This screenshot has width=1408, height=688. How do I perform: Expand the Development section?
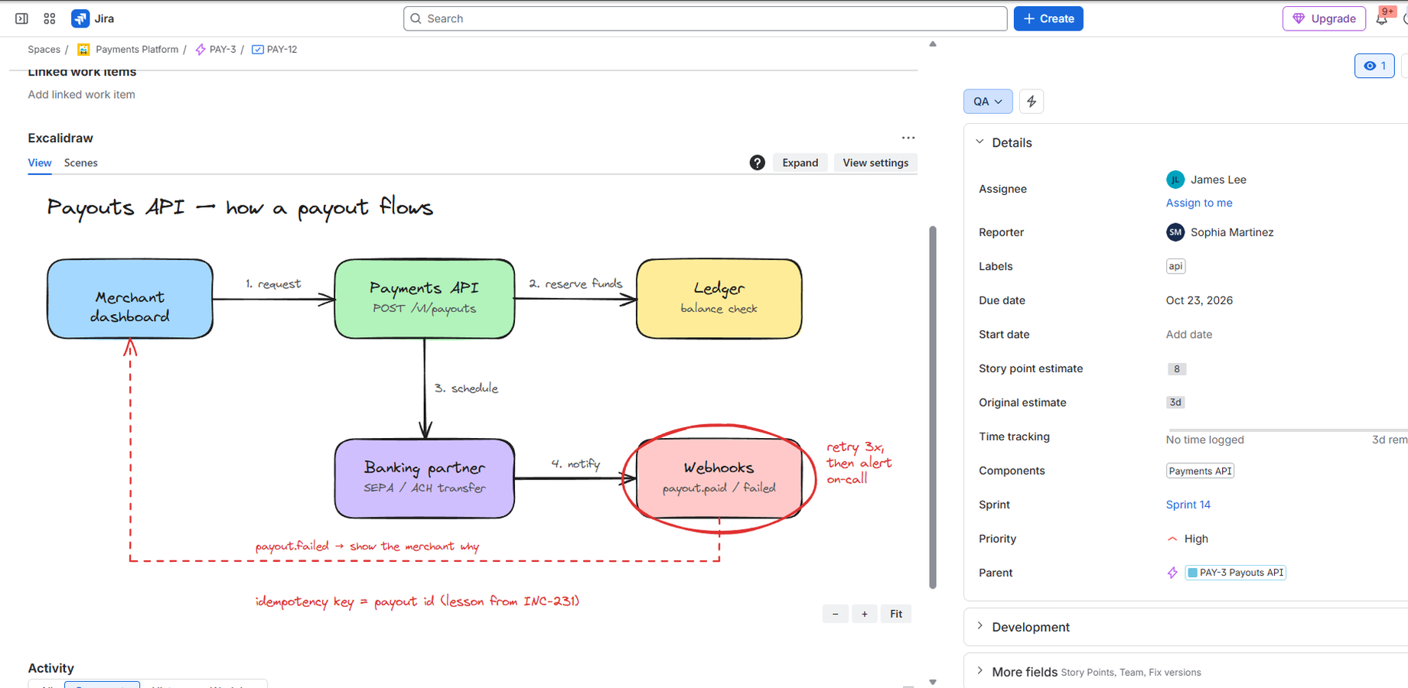[x=980, y=626]
